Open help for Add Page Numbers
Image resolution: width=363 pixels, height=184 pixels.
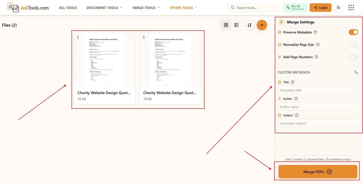click(x=316, y=57)
